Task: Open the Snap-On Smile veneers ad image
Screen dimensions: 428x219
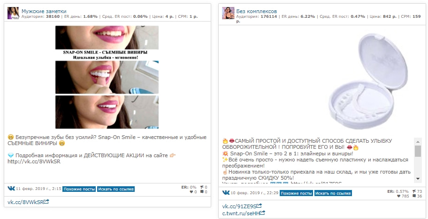Action: pos(107,77)
